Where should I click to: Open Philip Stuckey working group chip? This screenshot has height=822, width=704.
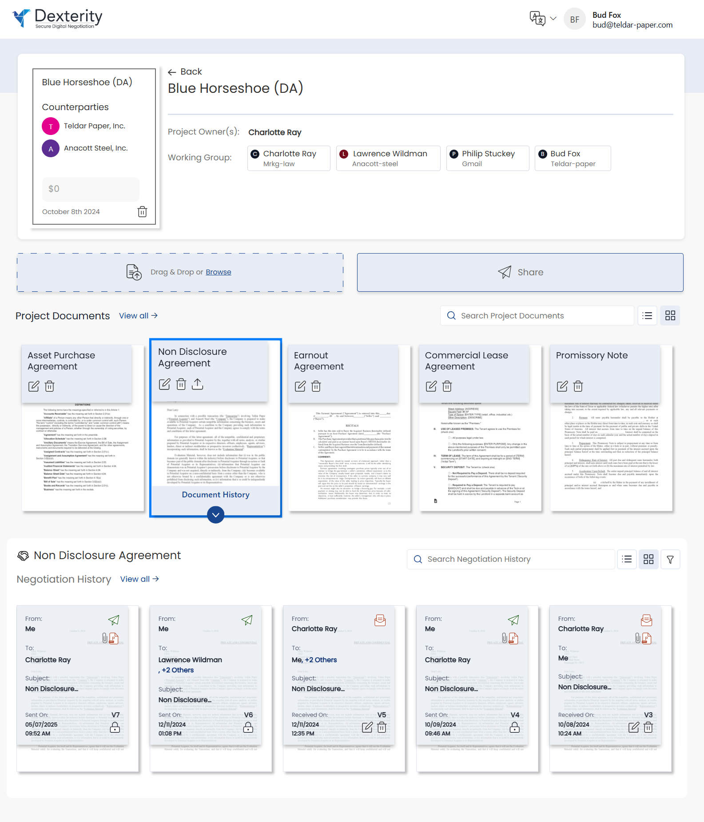click(488, 158)
